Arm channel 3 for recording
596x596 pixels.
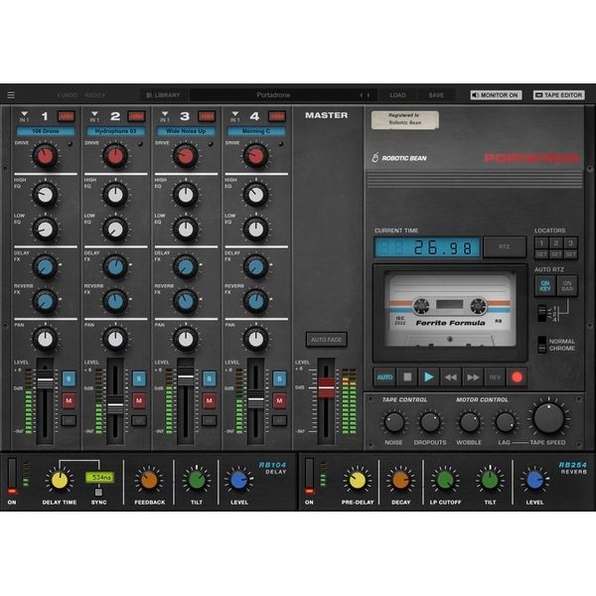pos(207,116)
